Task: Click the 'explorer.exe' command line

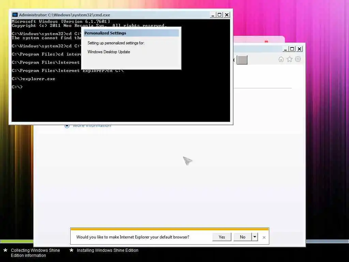Action: click(33, 79)
